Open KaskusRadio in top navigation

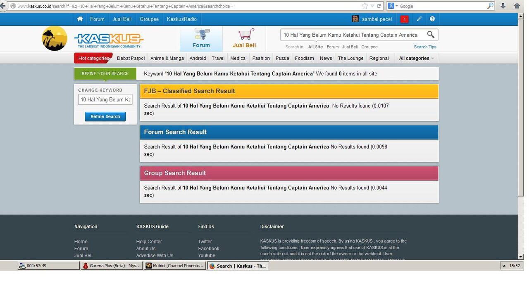[x=182, y=19]
